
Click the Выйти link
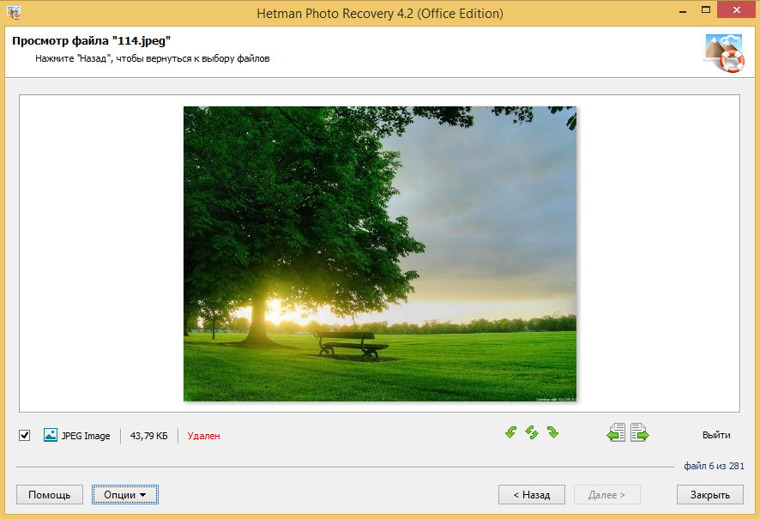pyautogui.click(x=716, y=435)
